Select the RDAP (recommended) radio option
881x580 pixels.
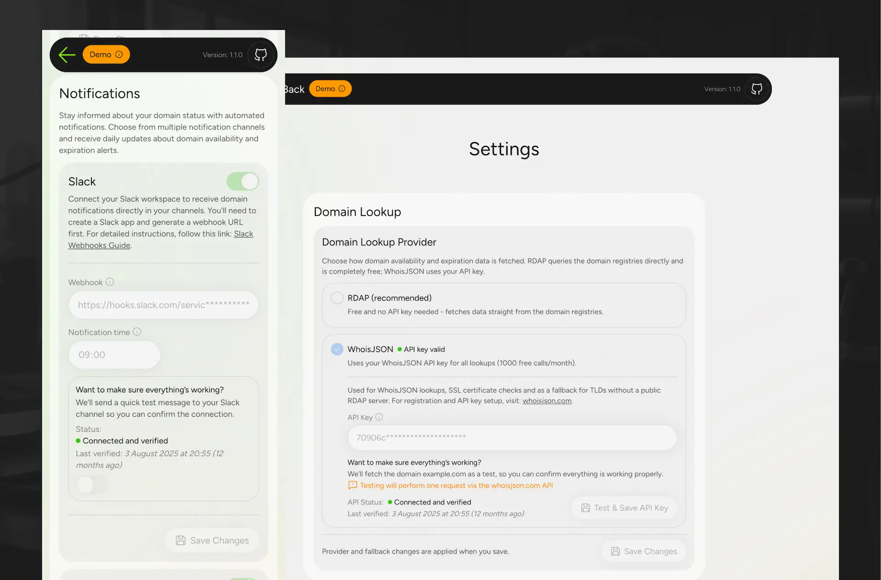point(337,298)
